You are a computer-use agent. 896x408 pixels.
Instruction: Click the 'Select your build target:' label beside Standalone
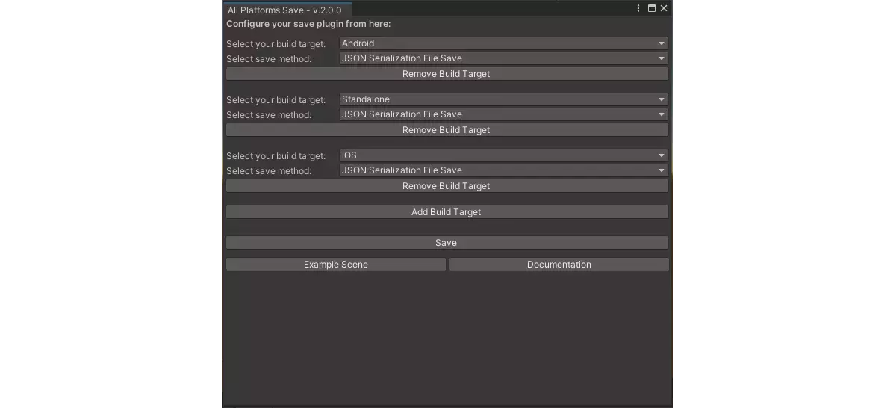276,100
